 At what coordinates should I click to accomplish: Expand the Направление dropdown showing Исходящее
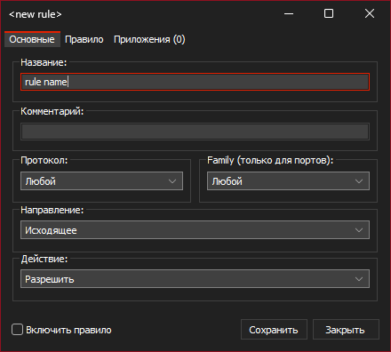tap(195, 230)
